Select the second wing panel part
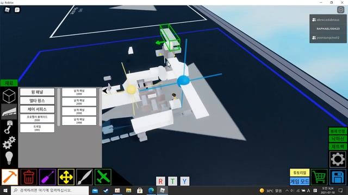The height and width of the screenshot is (195, 348). 79,102
